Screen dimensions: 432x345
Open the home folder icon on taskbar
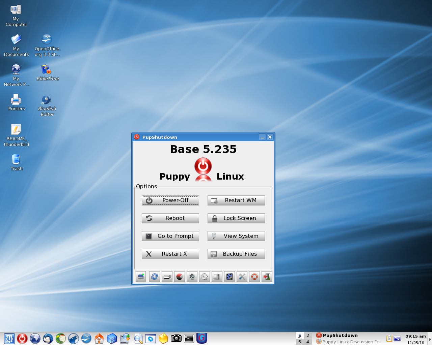click(x=99, y=338)
